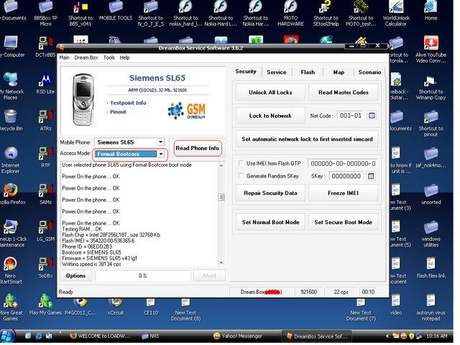Open the LG_GSM desktop icon

pos(45,231)
